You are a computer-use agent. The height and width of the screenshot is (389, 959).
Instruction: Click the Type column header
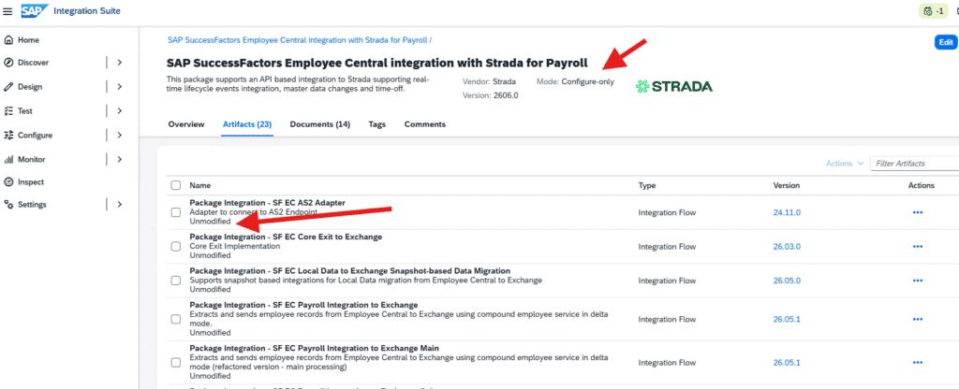point(647,186)
